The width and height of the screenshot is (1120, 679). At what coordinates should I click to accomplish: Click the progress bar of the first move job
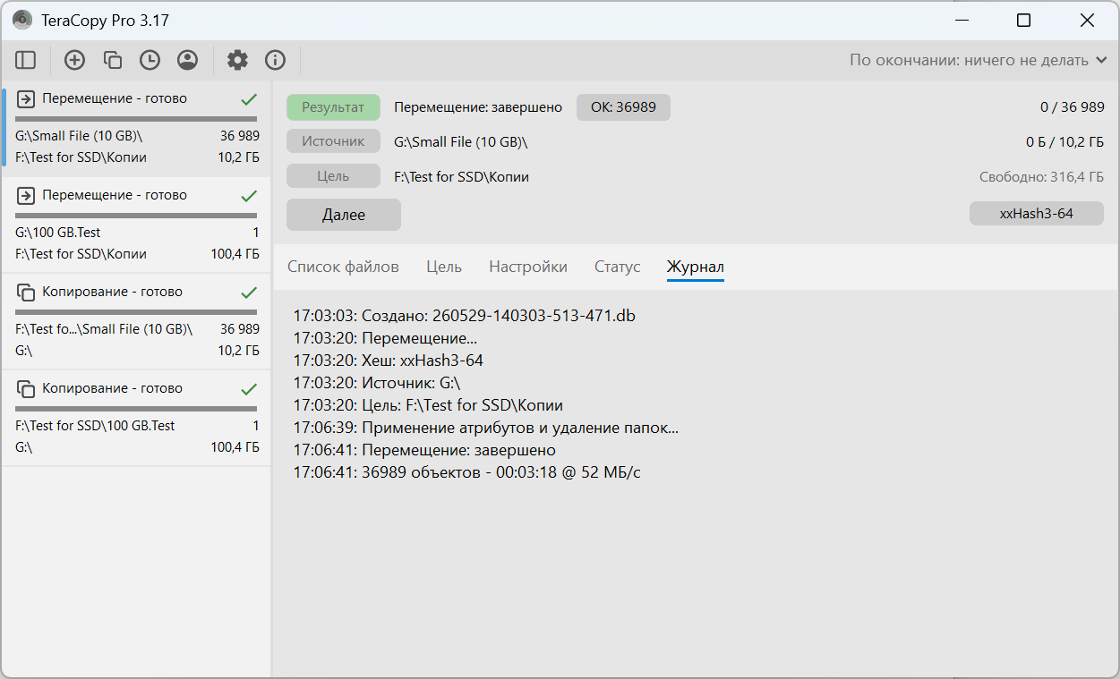[x=136, y=118]
